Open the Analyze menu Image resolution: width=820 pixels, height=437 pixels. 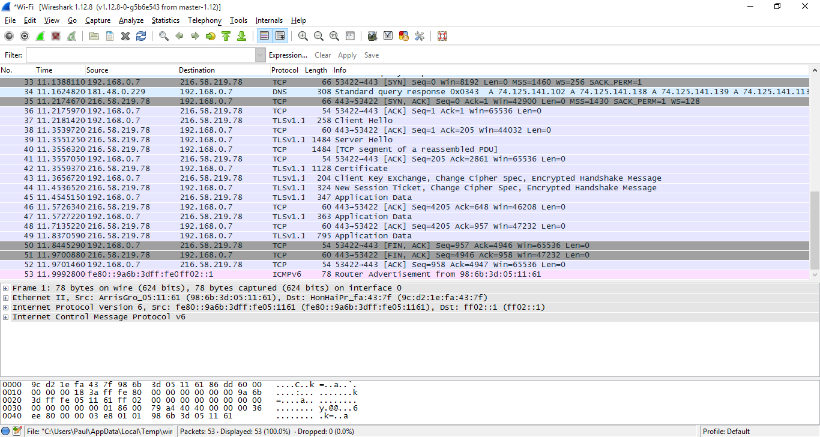131,20
